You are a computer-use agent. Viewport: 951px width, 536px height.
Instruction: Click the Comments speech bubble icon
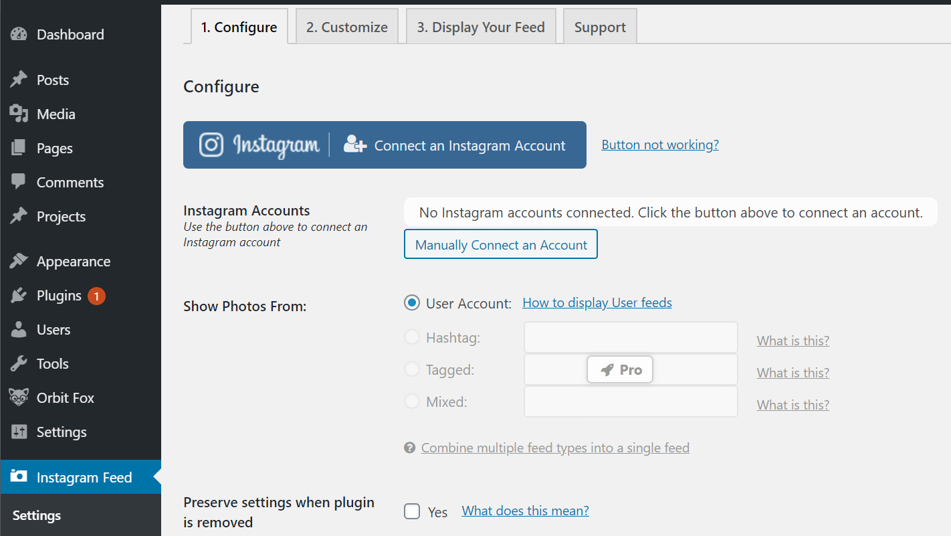tap(19, 182)
